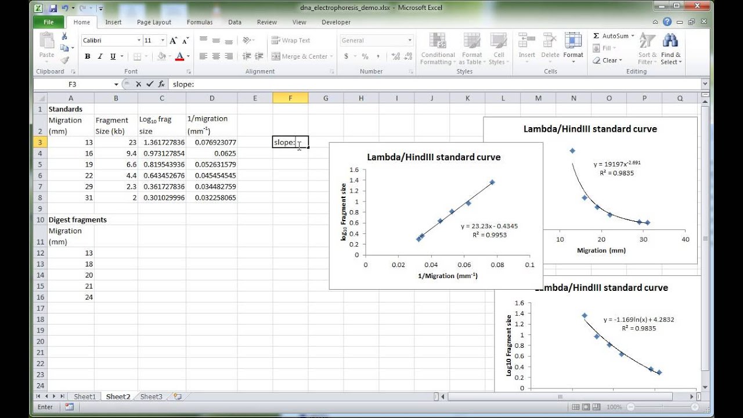
Task: Click Increase Decimal icon
Action: point(396,56)
